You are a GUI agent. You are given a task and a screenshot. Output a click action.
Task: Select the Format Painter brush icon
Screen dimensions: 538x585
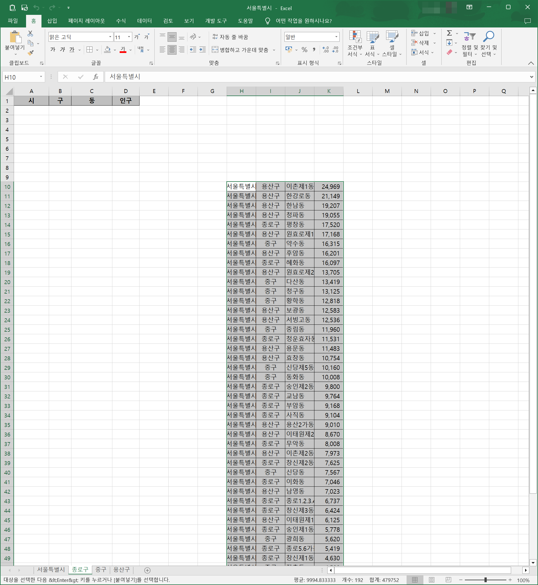tap(31, 53)
